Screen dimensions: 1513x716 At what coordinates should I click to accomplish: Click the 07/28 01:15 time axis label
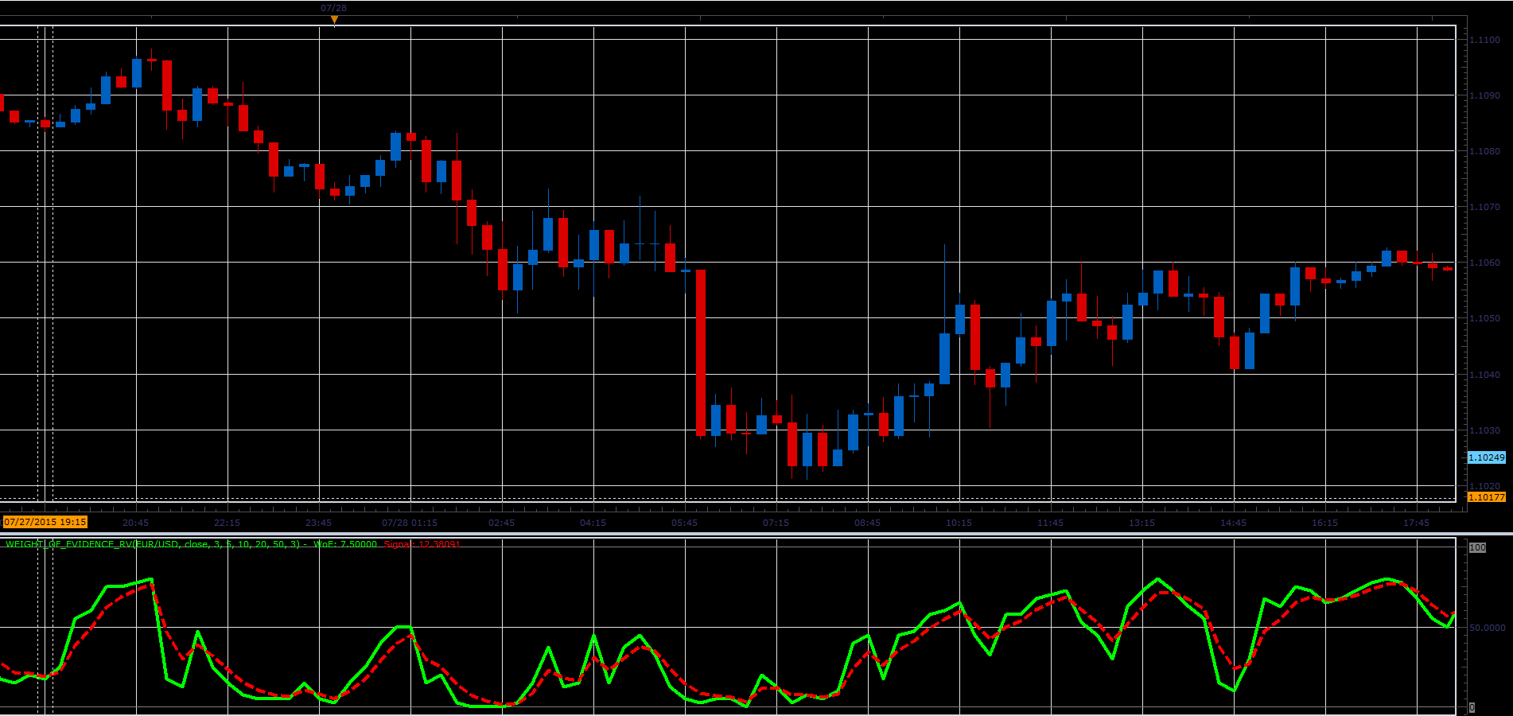(410, 523)
